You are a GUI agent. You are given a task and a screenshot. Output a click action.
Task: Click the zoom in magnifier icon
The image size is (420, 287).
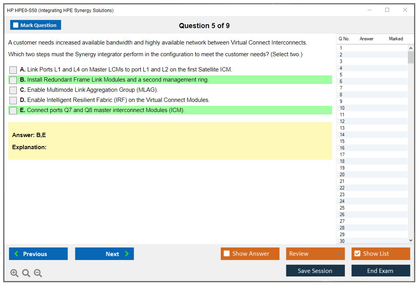14,273
